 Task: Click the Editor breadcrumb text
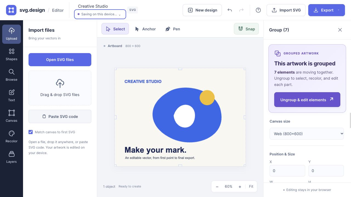coord(58,10)
